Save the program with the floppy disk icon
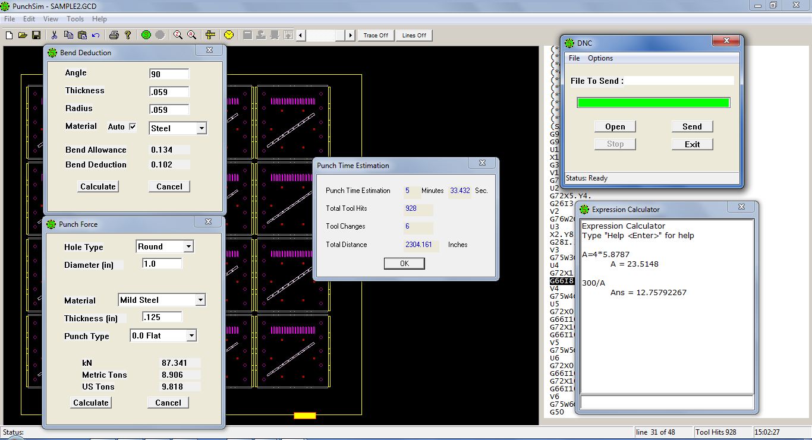Image resolution: width=812 pixels, height=440 pixels. [36, 36]
